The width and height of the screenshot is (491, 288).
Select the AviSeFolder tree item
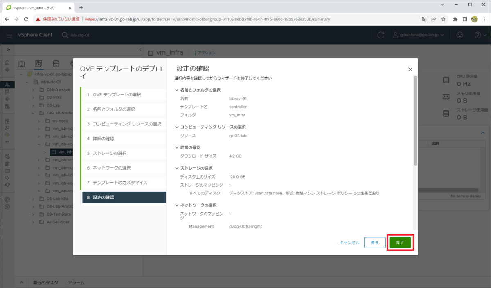click(x=58, y=222)
